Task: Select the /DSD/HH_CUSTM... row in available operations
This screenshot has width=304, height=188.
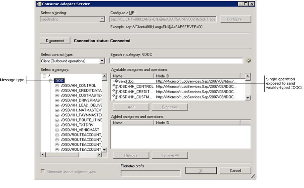Action: [178, 97]
